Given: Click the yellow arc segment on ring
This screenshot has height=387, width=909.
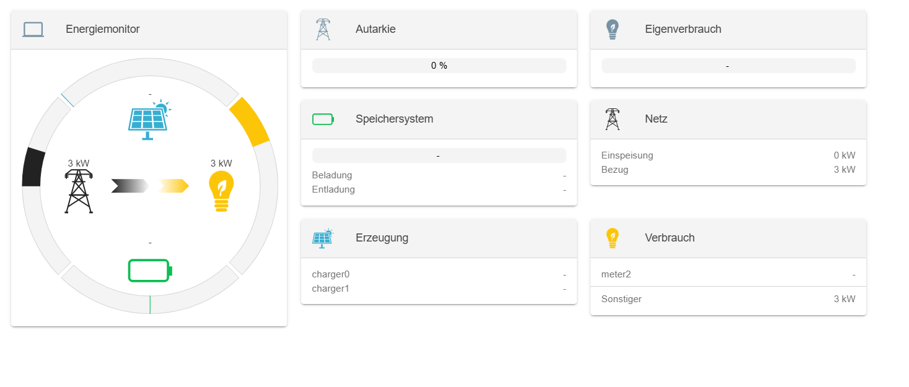Looking at the screenshot, I should [x=250, y=121].
